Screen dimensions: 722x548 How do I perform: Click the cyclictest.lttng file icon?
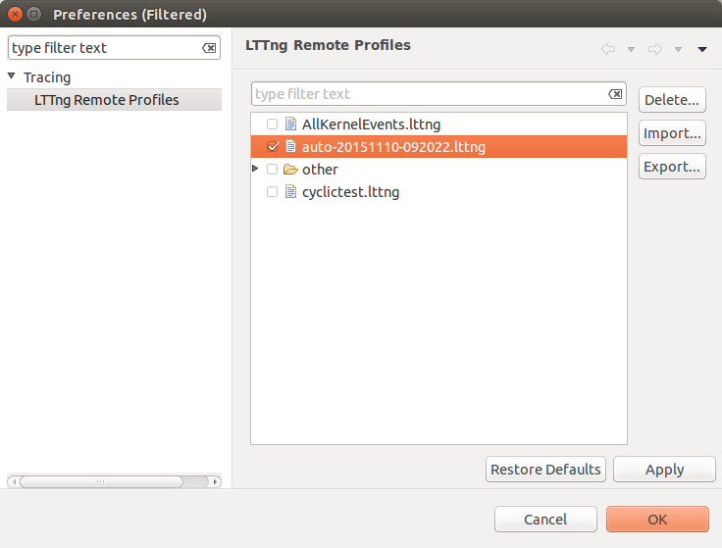pos(290,192)
